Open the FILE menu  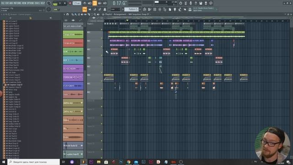(3, 3)
